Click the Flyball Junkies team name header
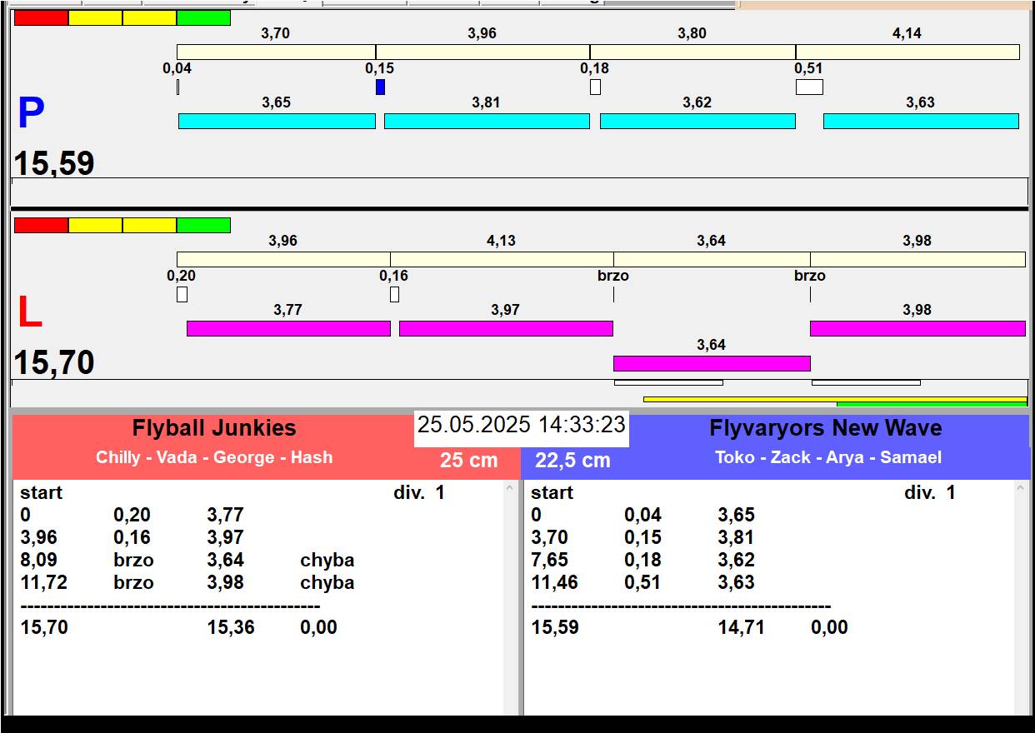Screen dimensions: 1035x733 point(214,428)
